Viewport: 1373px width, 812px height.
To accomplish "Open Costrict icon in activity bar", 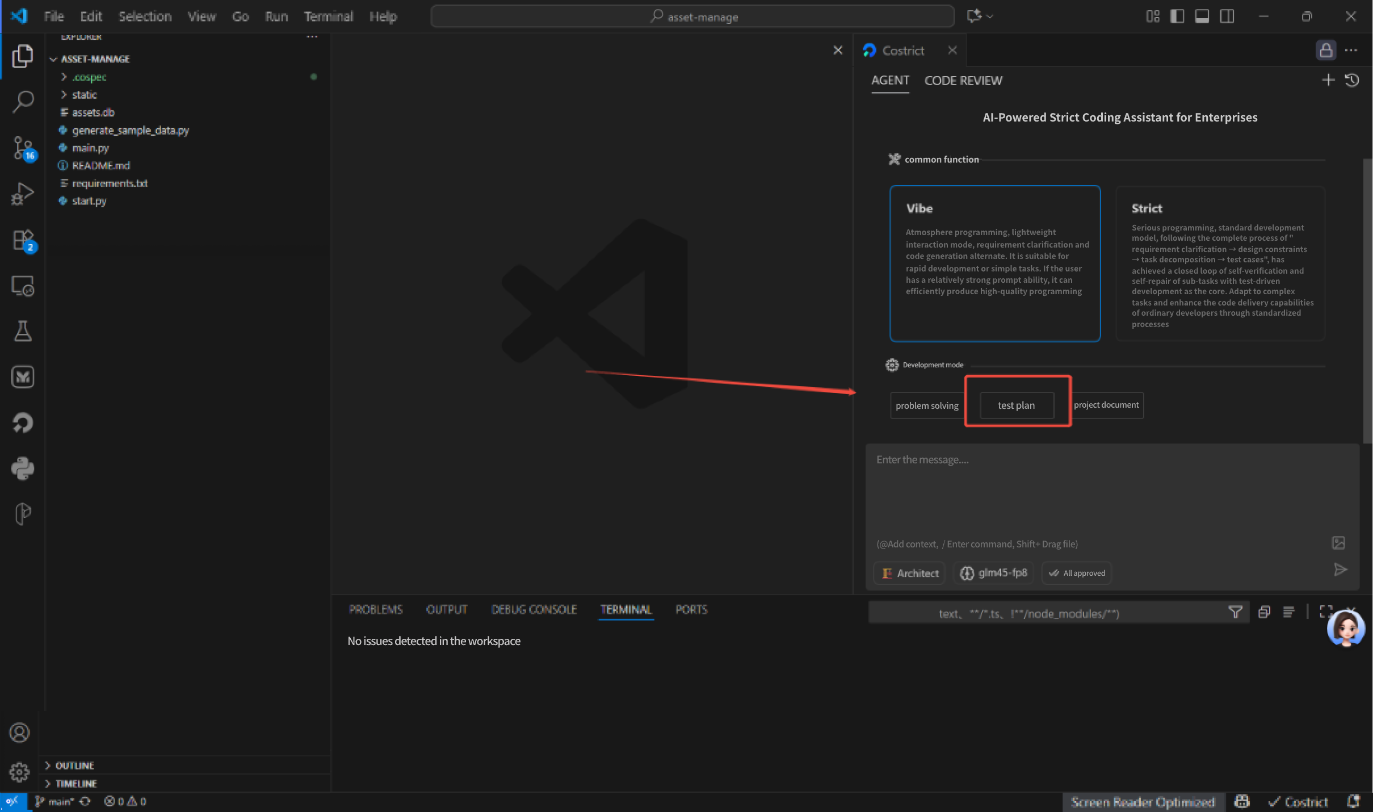I will [x=23, y=423].
